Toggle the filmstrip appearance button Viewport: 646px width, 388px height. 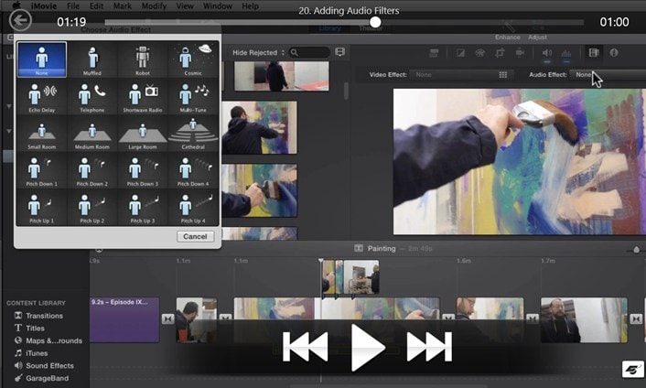[x=339, y=52]
